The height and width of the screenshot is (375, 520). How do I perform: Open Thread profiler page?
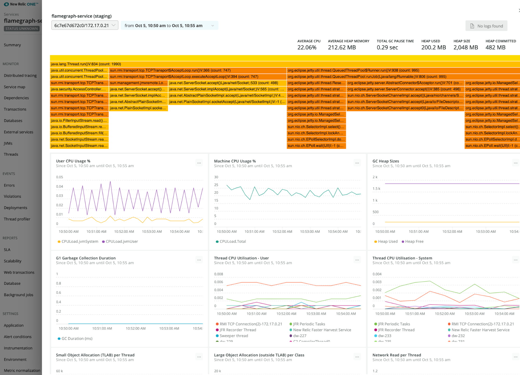click(x=17, y=219)
